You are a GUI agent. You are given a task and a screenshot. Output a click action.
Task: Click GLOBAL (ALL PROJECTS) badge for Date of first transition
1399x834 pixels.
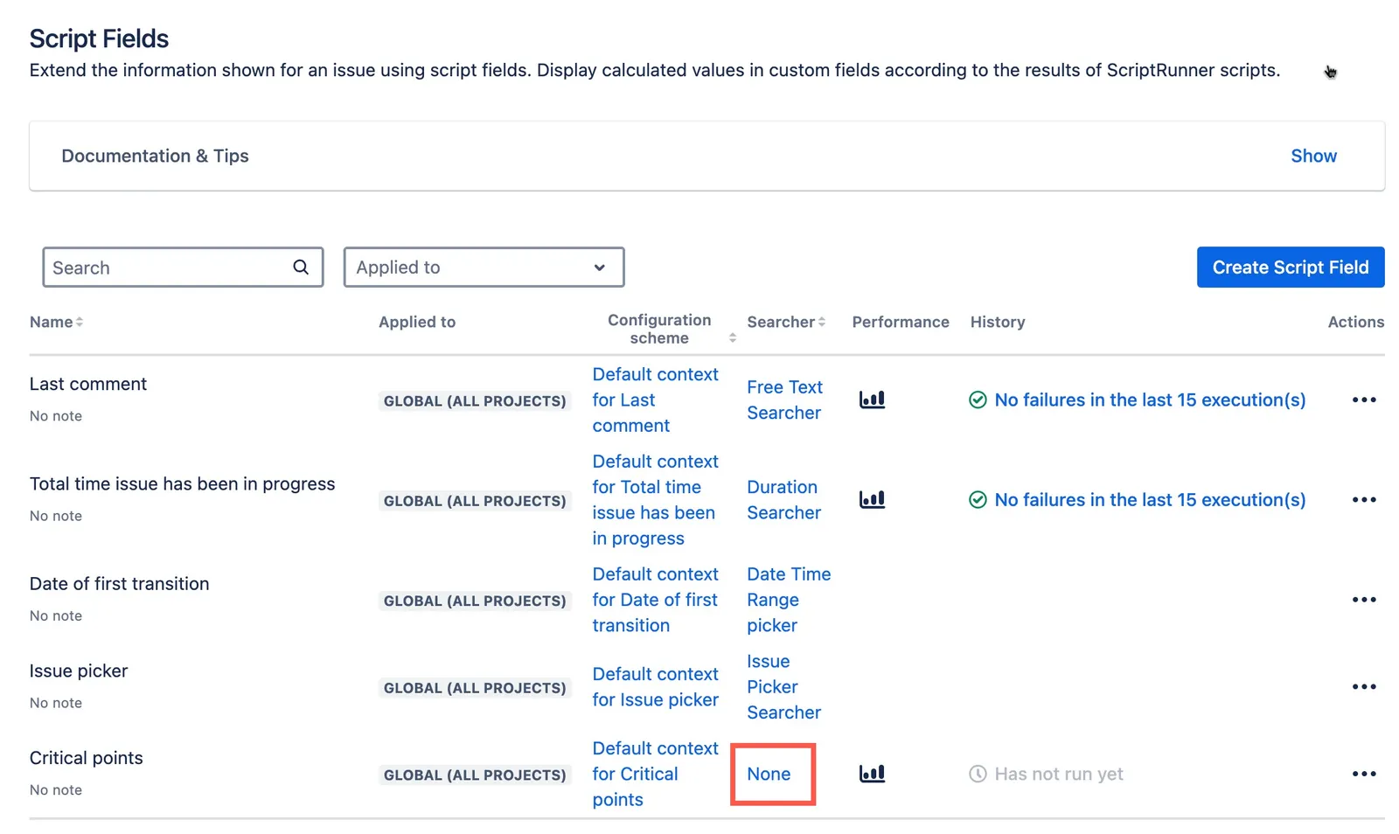475,601
